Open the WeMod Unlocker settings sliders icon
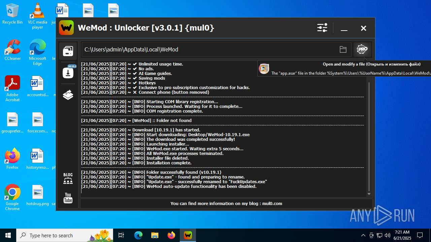Image resolution: width=431 pixels, height=242 pixels. coord(322,28)
